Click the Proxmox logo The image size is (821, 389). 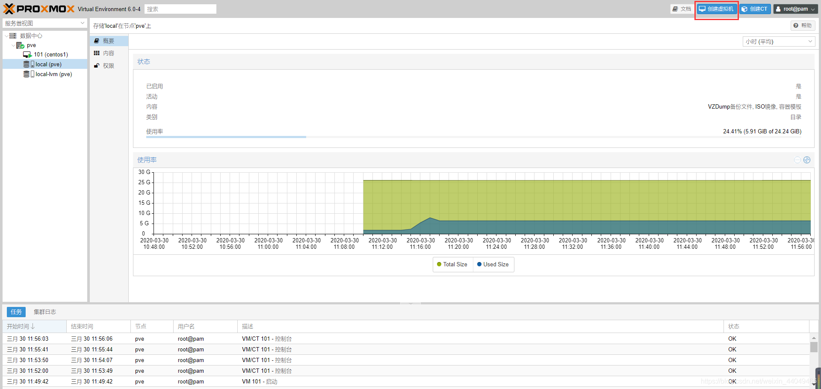click(x=38, y=9)
